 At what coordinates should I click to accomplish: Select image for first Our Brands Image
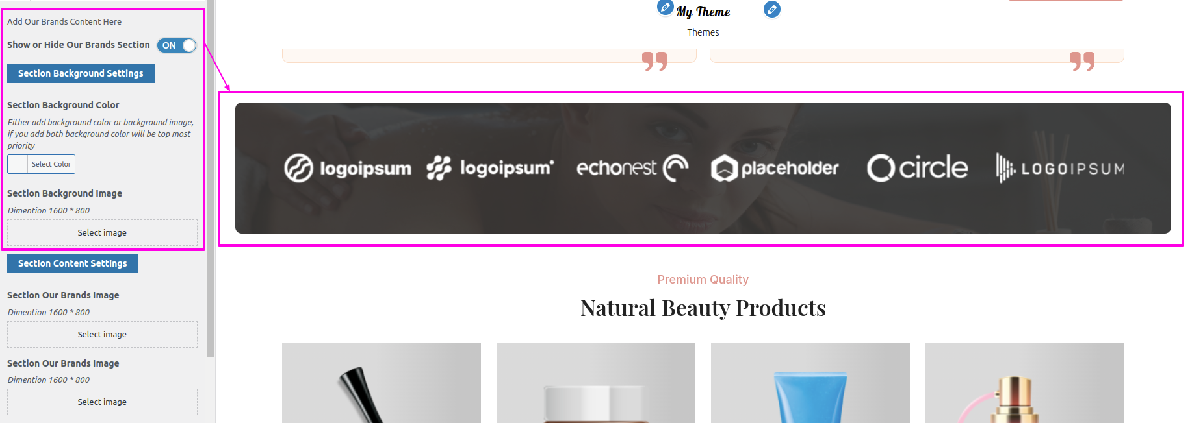coord(102,334)
